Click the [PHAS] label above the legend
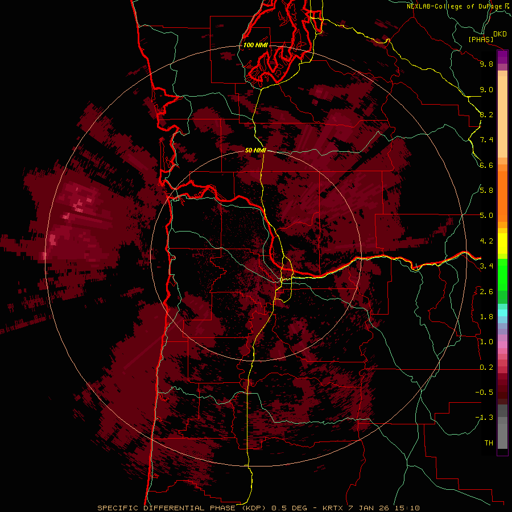 [x=481, y=40]
